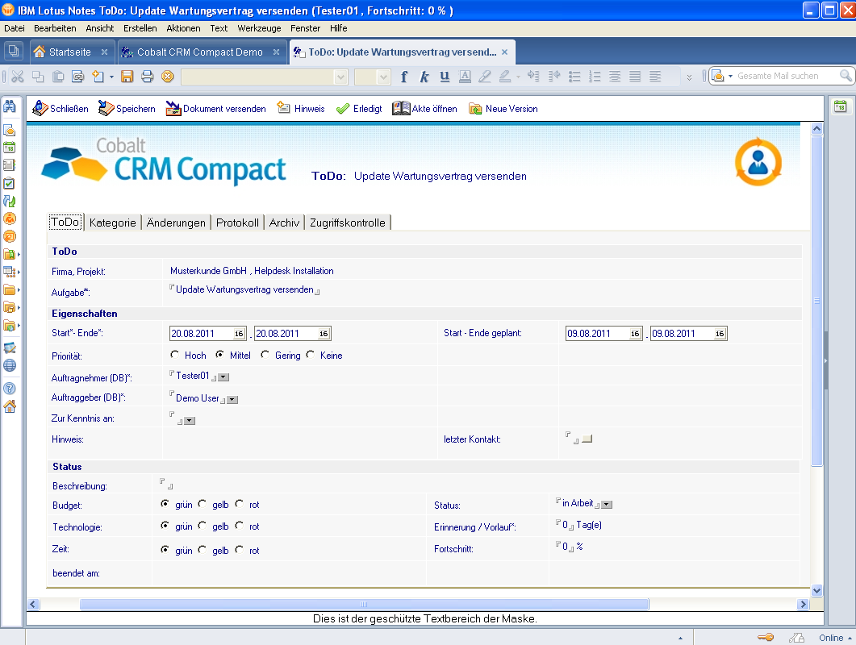This screenshot has width=856, height=645.
Task: Click the binoculars search icon in the sidebar
Action: point(10,106)
